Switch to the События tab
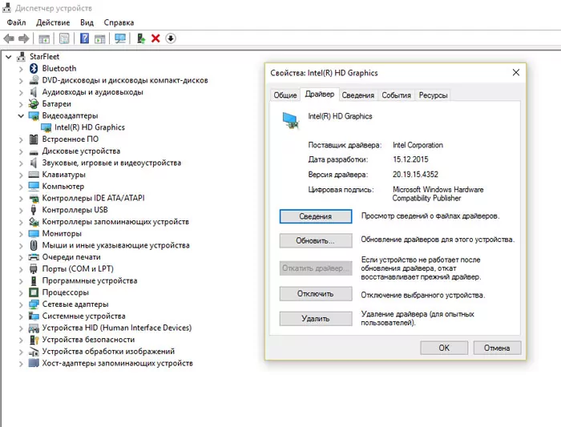Image resolution: width=561 pixels, height=427 pixels. click(x=396, y=95)
